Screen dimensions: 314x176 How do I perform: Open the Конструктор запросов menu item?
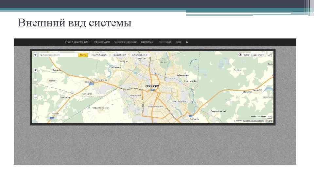(x=125, y=42)
